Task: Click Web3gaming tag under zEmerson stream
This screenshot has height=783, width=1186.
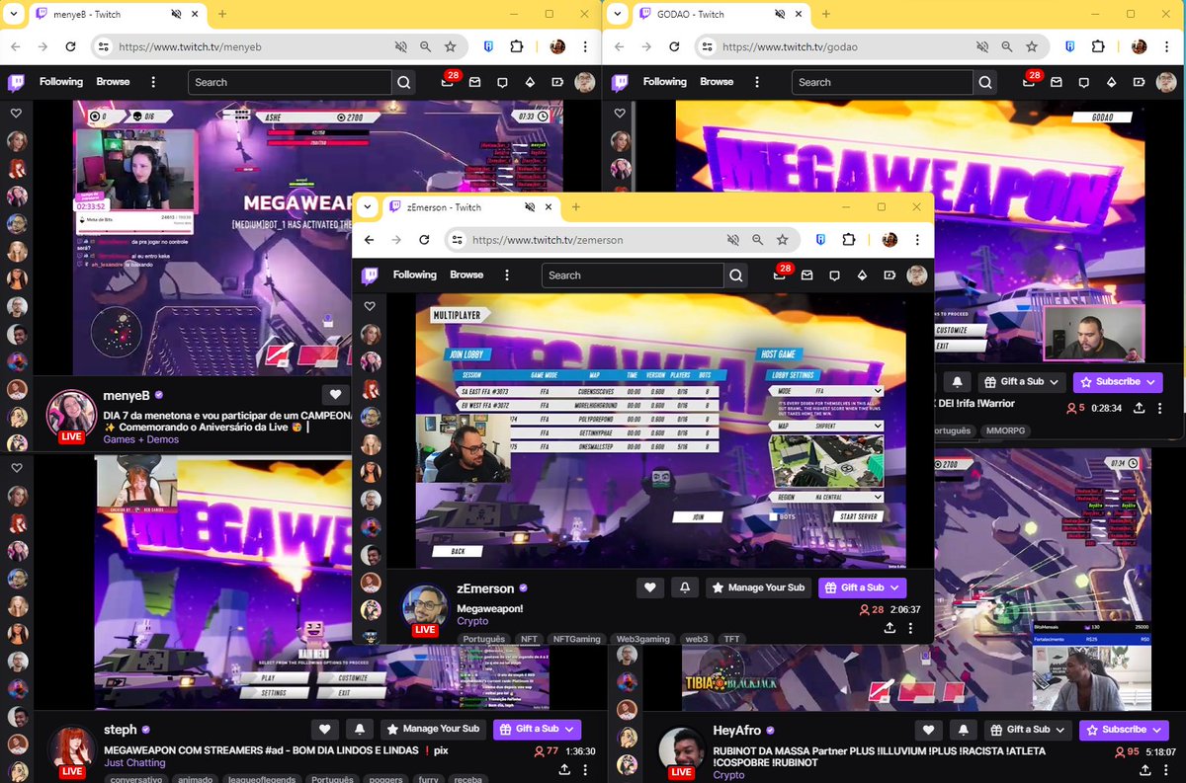Action: 642,639
